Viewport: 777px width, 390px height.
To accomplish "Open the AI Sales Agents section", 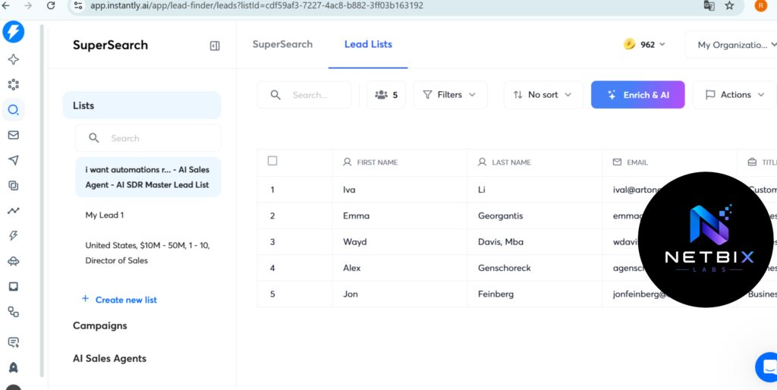I will [x=109, y=358].
